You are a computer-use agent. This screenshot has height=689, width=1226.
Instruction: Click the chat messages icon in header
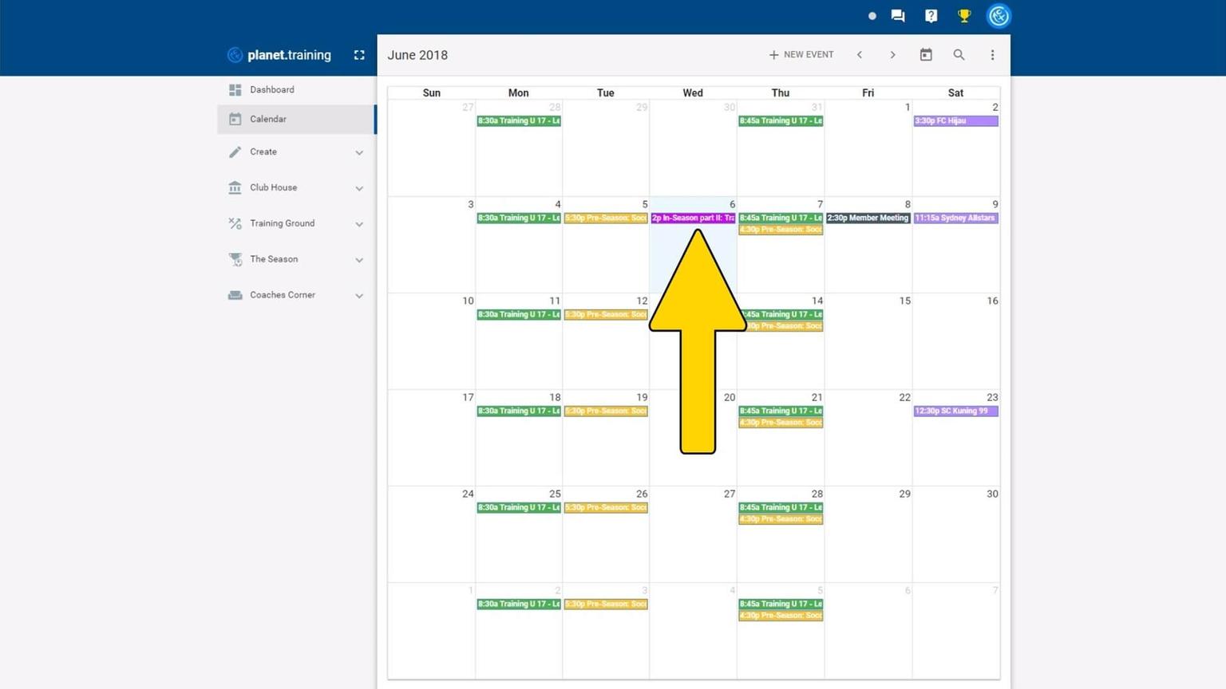click(x=898, y=16)
